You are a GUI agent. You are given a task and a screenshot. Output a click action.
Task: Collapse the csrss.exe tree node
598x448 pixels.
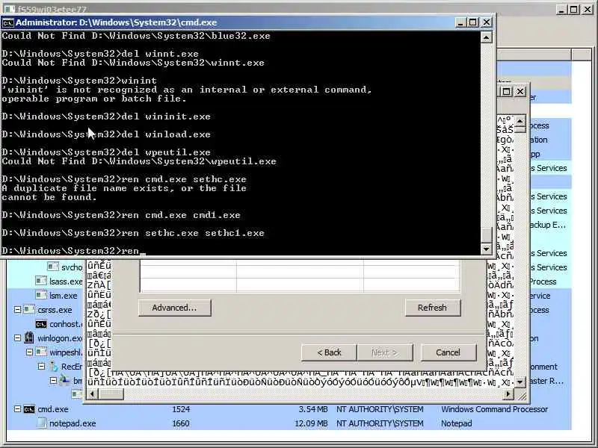click(17, 309)
